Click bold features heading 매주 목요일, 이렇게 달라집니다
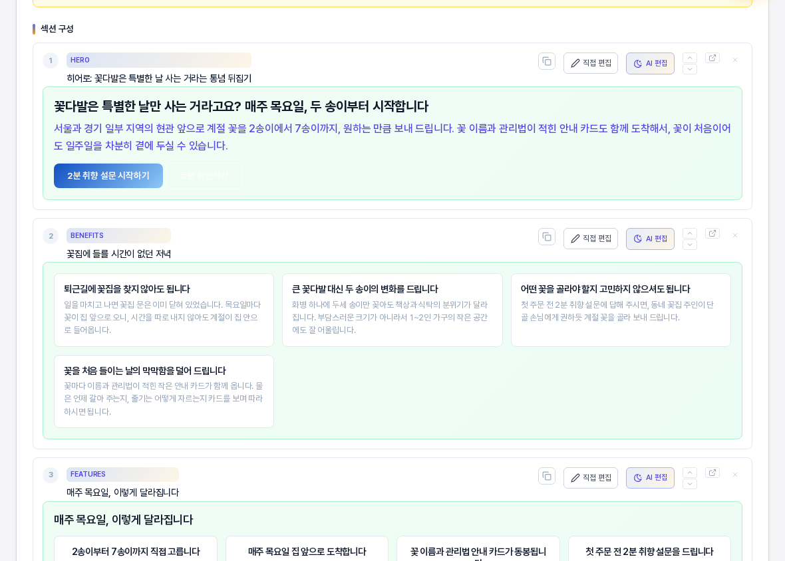785x561 pixels. click(124, 520)
